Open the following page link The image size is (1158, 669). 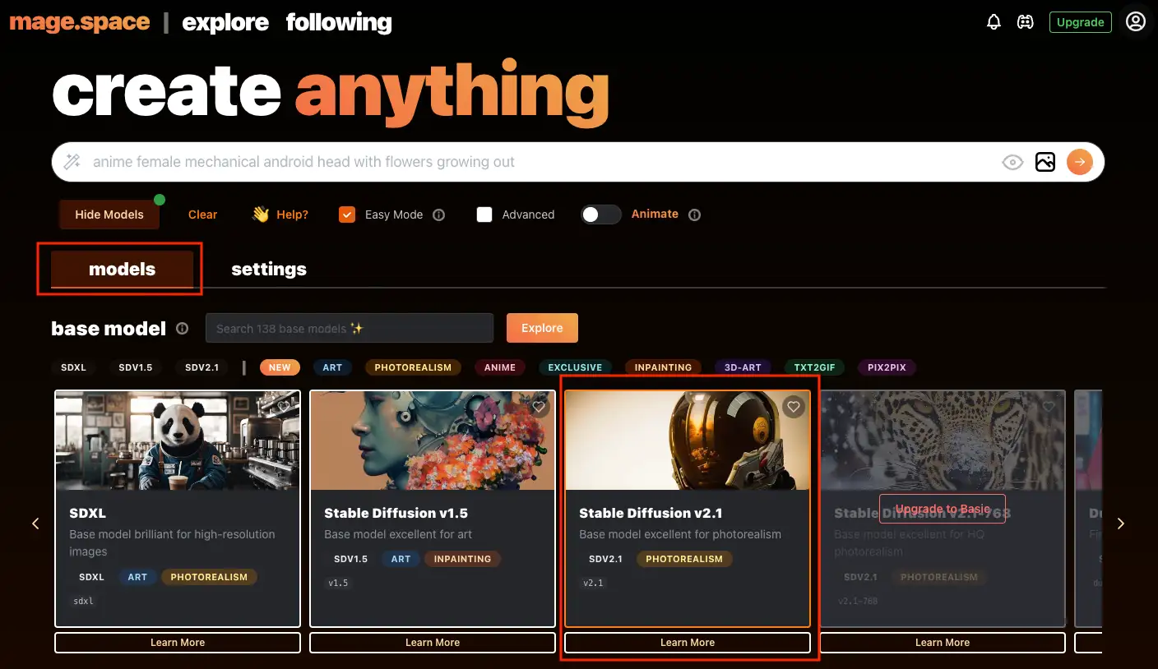pos(339,22)
